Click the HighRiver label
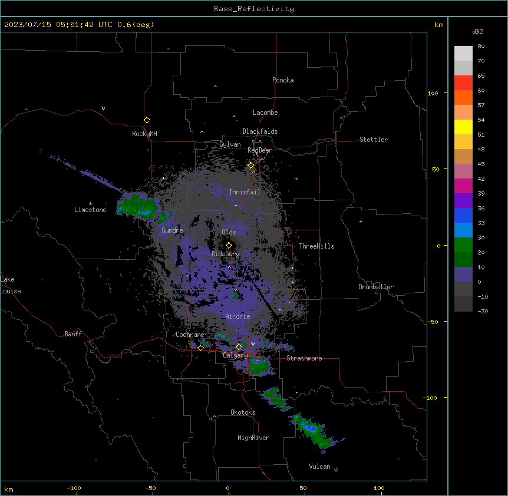508x496 pixels. pyautogui.click(x=253, y=438)
